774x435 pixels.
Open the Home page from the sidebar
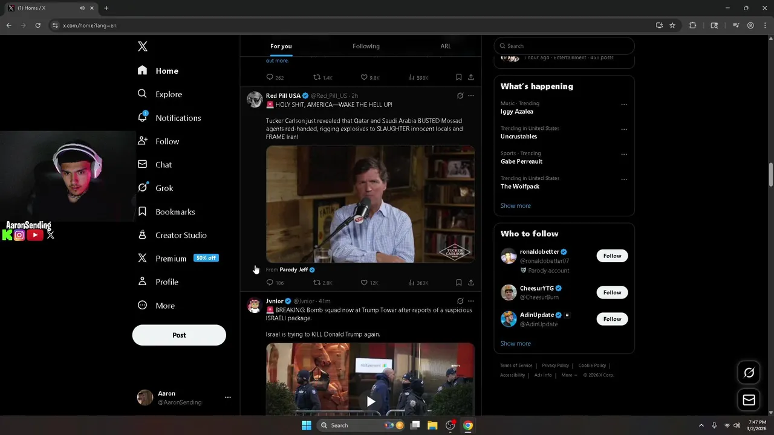point(158,71)
